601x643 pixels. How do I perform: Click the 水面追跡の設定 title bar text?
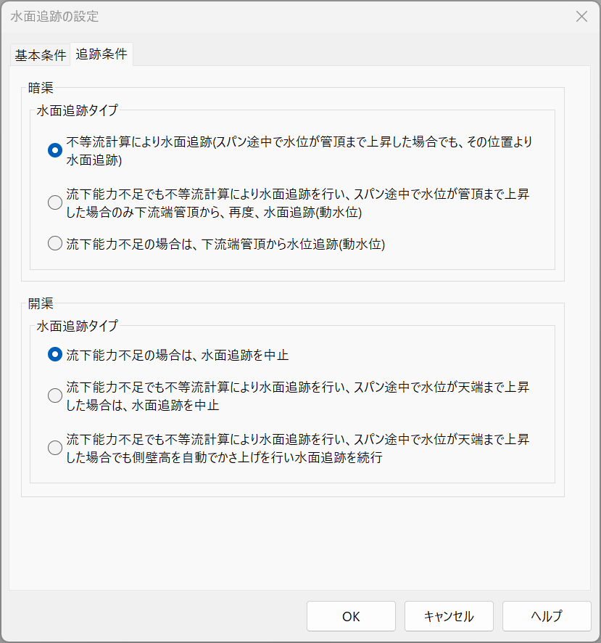pyautogui.click(x=54, y=16)
